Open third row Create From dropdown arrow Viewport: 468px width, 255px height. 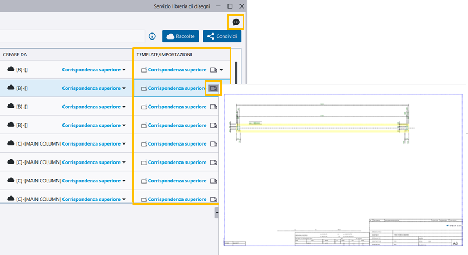pos(124,107)
